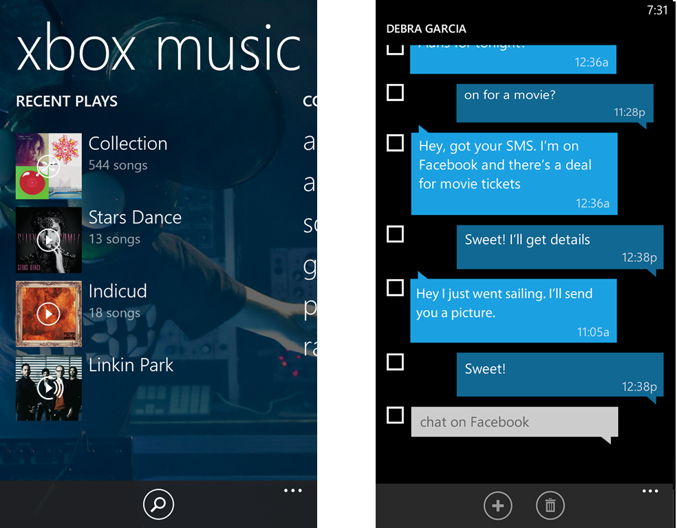This screenshot has height=528, width=677.
Task: Check the box beside the sailing message
Action: pos(395,288)
